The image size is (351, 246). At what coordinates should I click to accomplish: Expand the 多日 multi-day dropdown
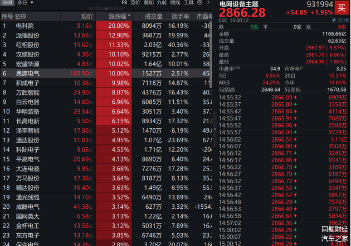tap(25, 3)
